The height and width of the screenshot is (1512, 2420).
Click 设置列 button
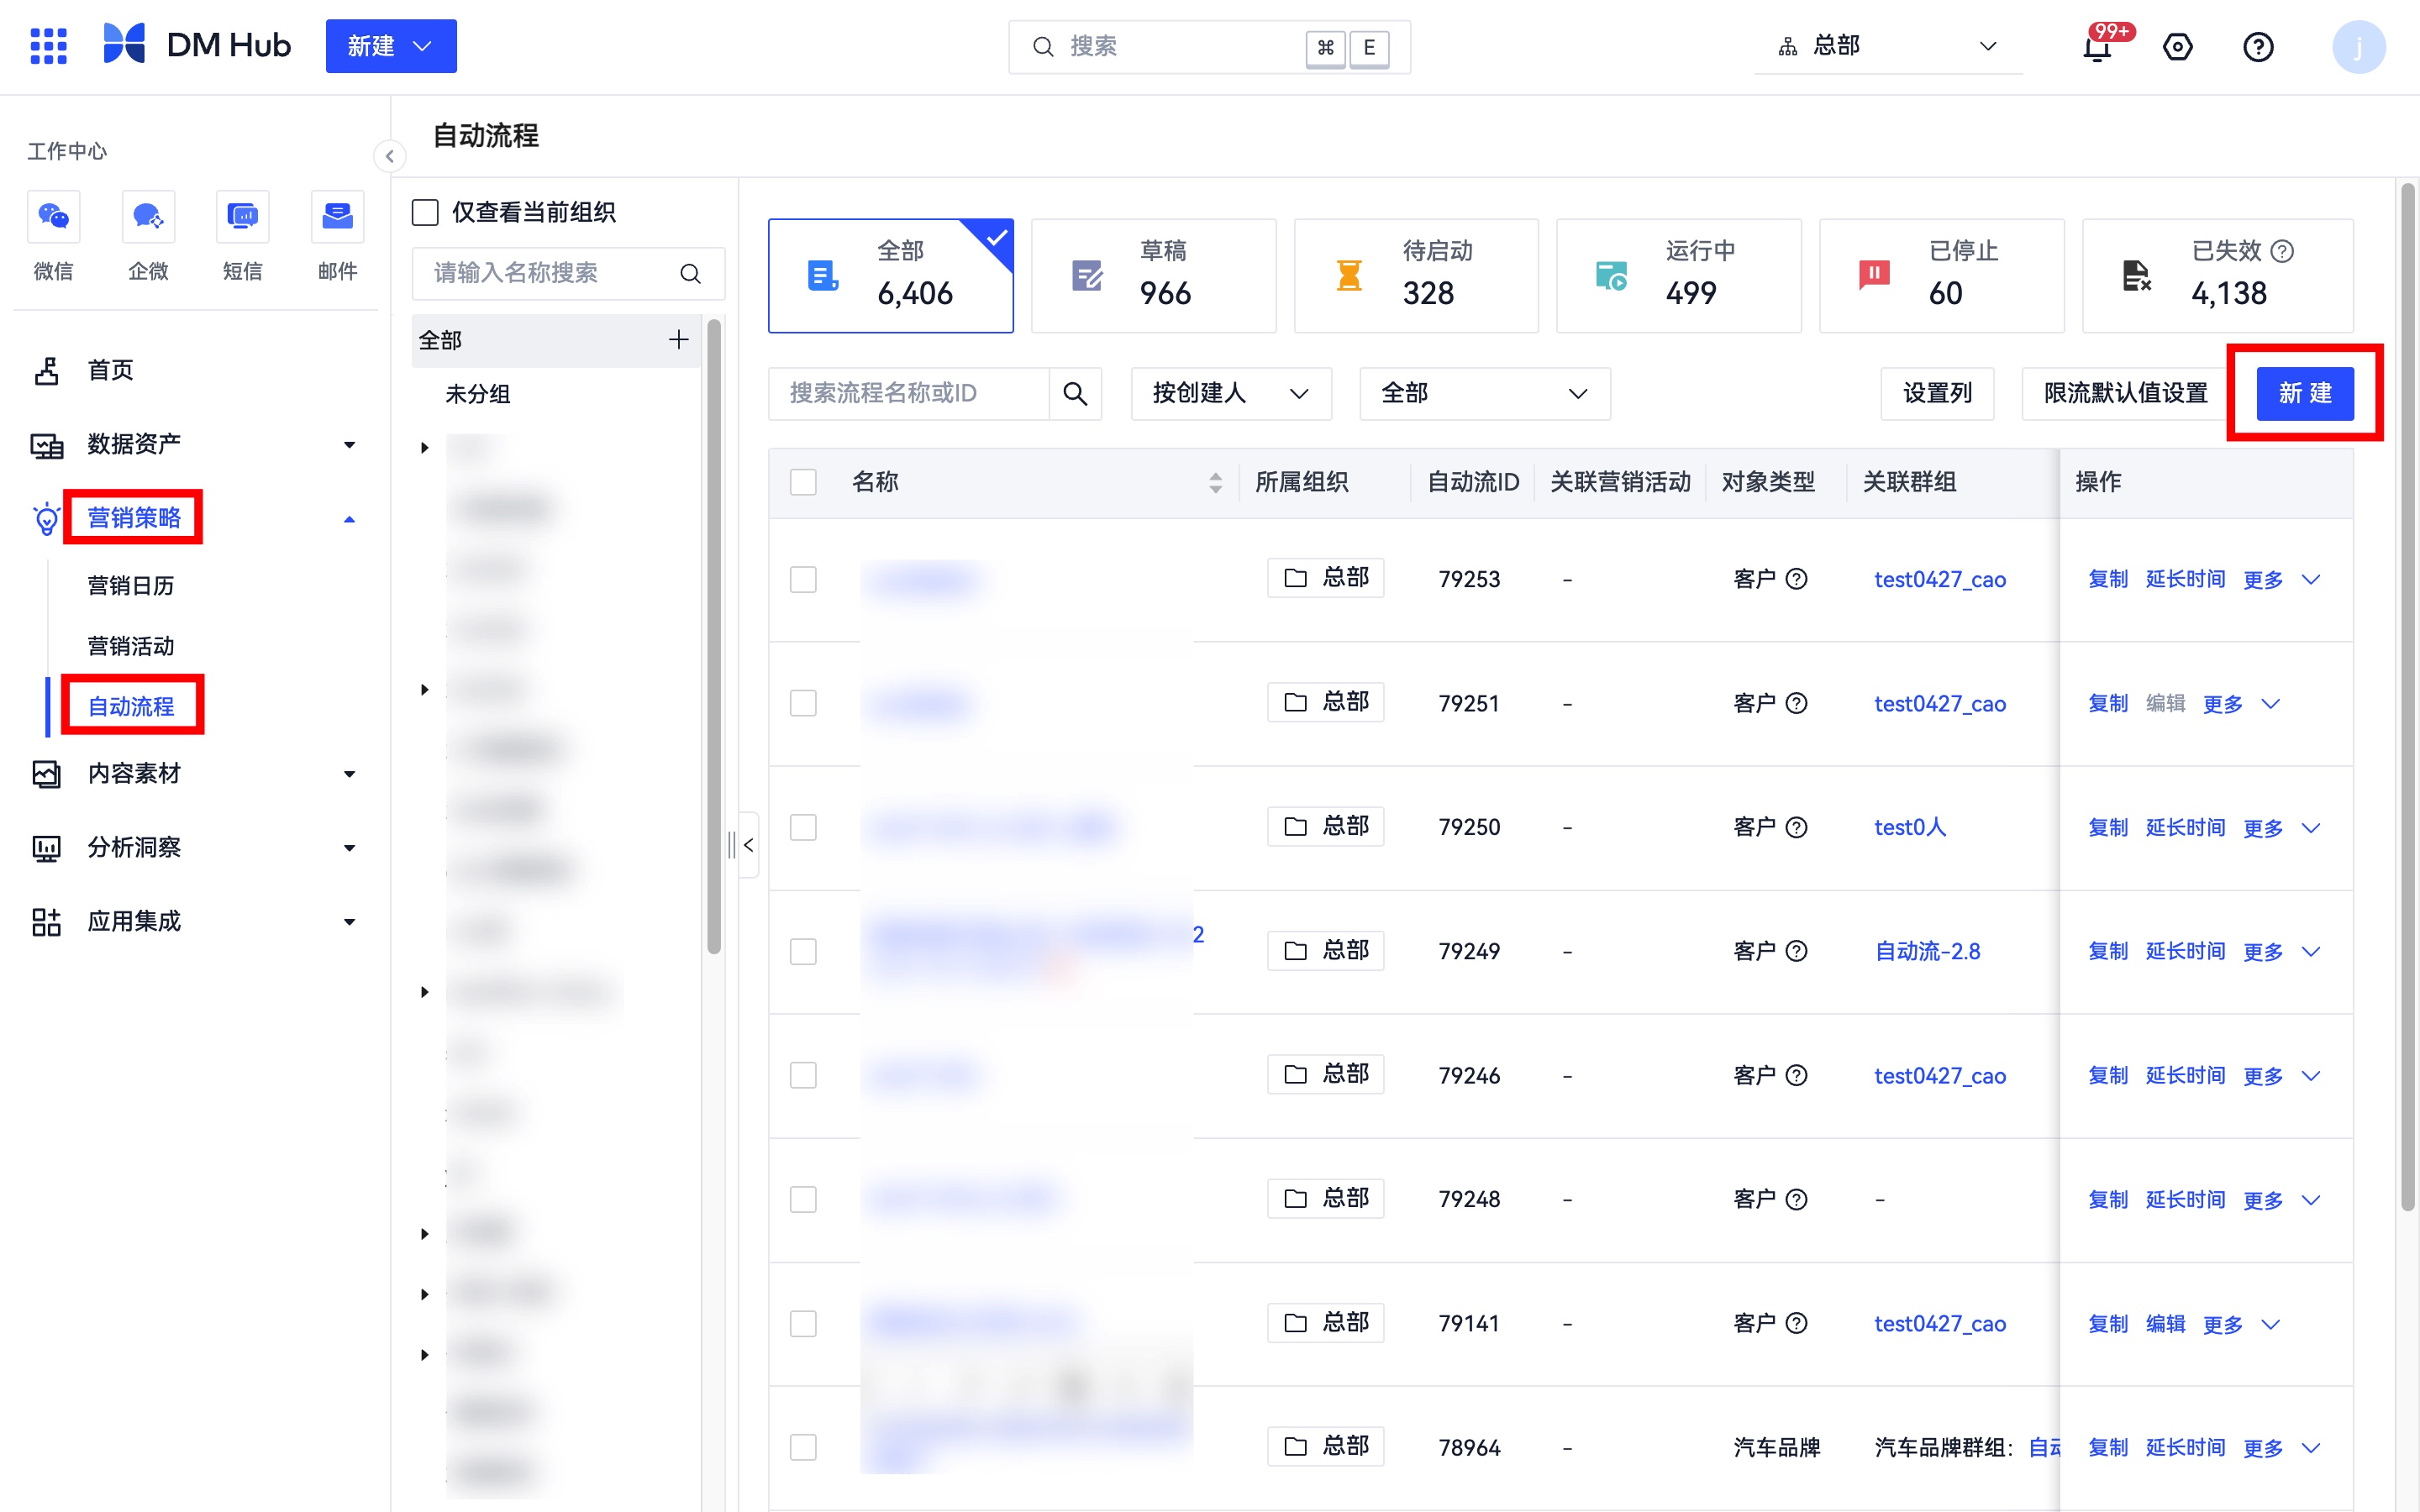coord(1937,393)
